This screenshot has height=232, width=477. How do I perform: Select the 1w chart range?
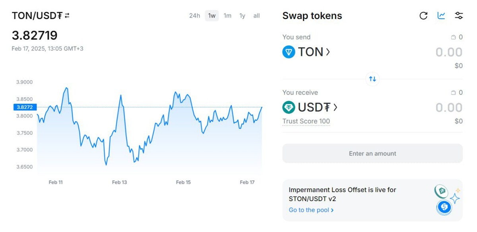pos(212,16)
